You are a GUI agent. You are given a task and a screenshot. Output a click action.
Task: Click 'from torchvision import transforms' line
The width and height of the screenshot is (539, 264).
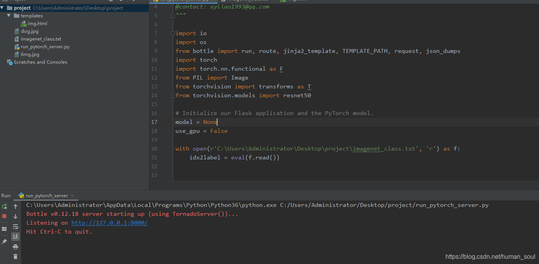coord(243,86)
